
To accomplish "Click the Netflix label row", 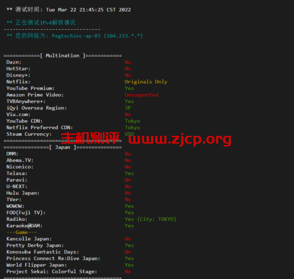I will 18,82.
